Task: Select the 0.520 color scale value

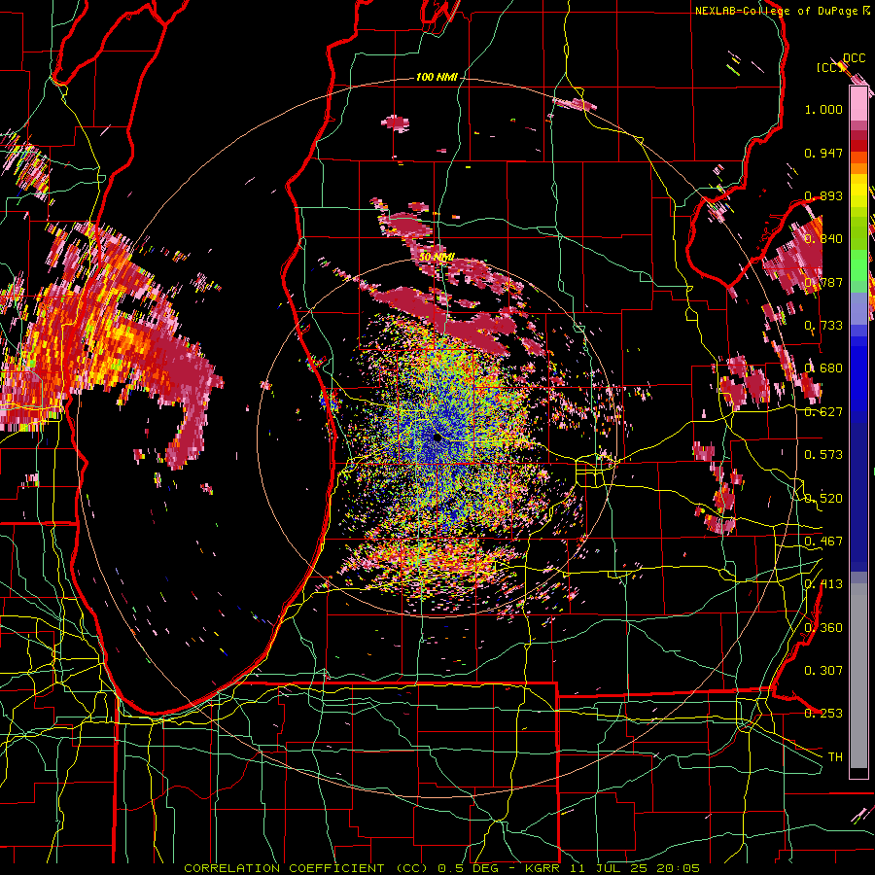Action: tap(823, 499)
